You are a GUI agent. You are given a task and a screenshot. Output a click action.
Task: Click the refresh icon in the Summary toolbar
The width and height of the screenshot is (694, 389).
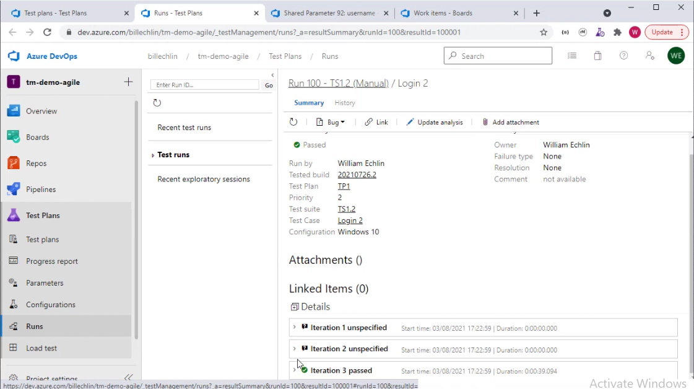[x=293, y=122]
